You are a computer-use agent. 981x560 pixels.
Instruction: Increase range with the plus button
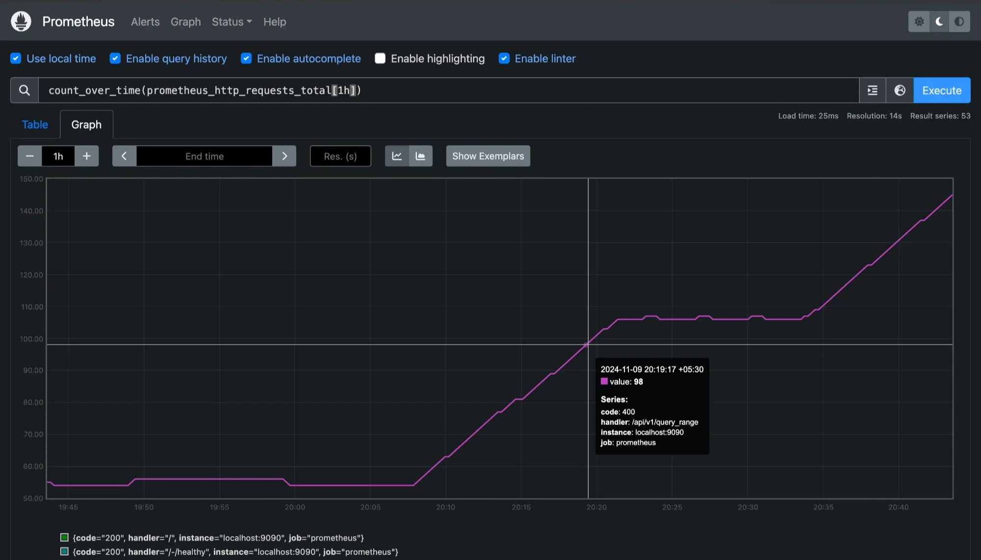(87, 156)
